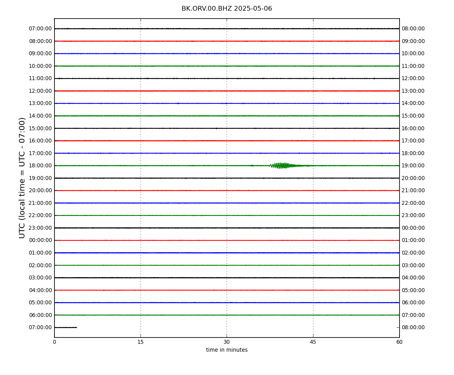
Task: Click the 11:00:00 start label of its black row
Action: click(x=40, y=79)
